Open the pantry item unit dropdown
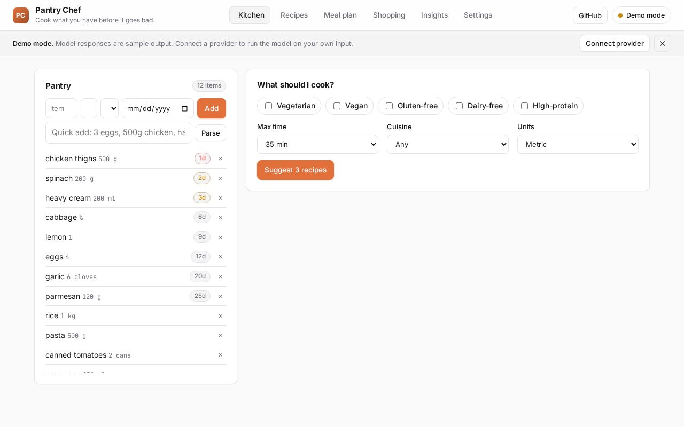The width and height of the screenshot is (684, 427). click(110, 108)
